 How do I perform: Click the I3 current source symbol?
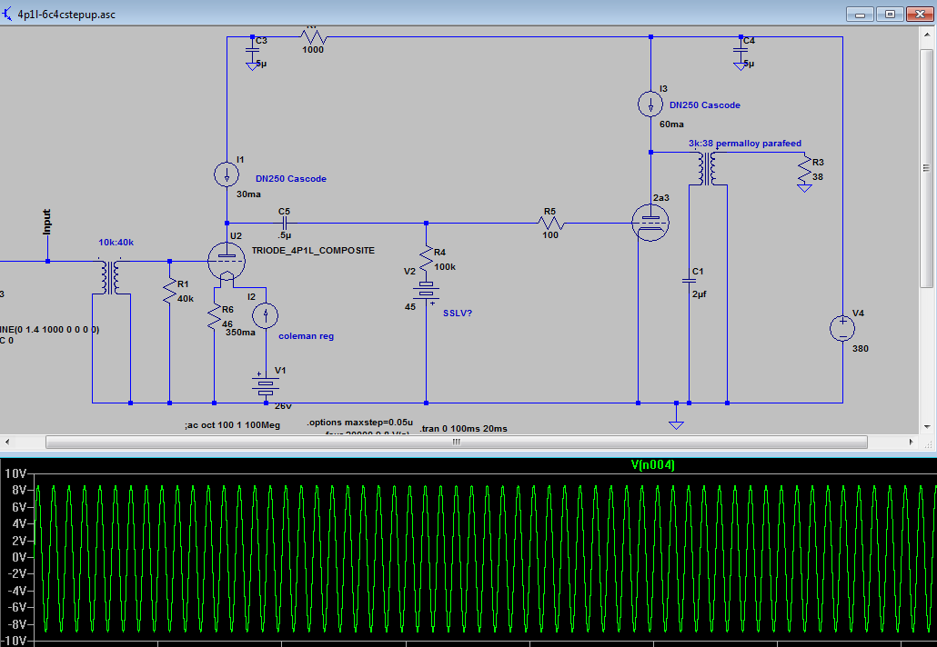click(650, 105)
